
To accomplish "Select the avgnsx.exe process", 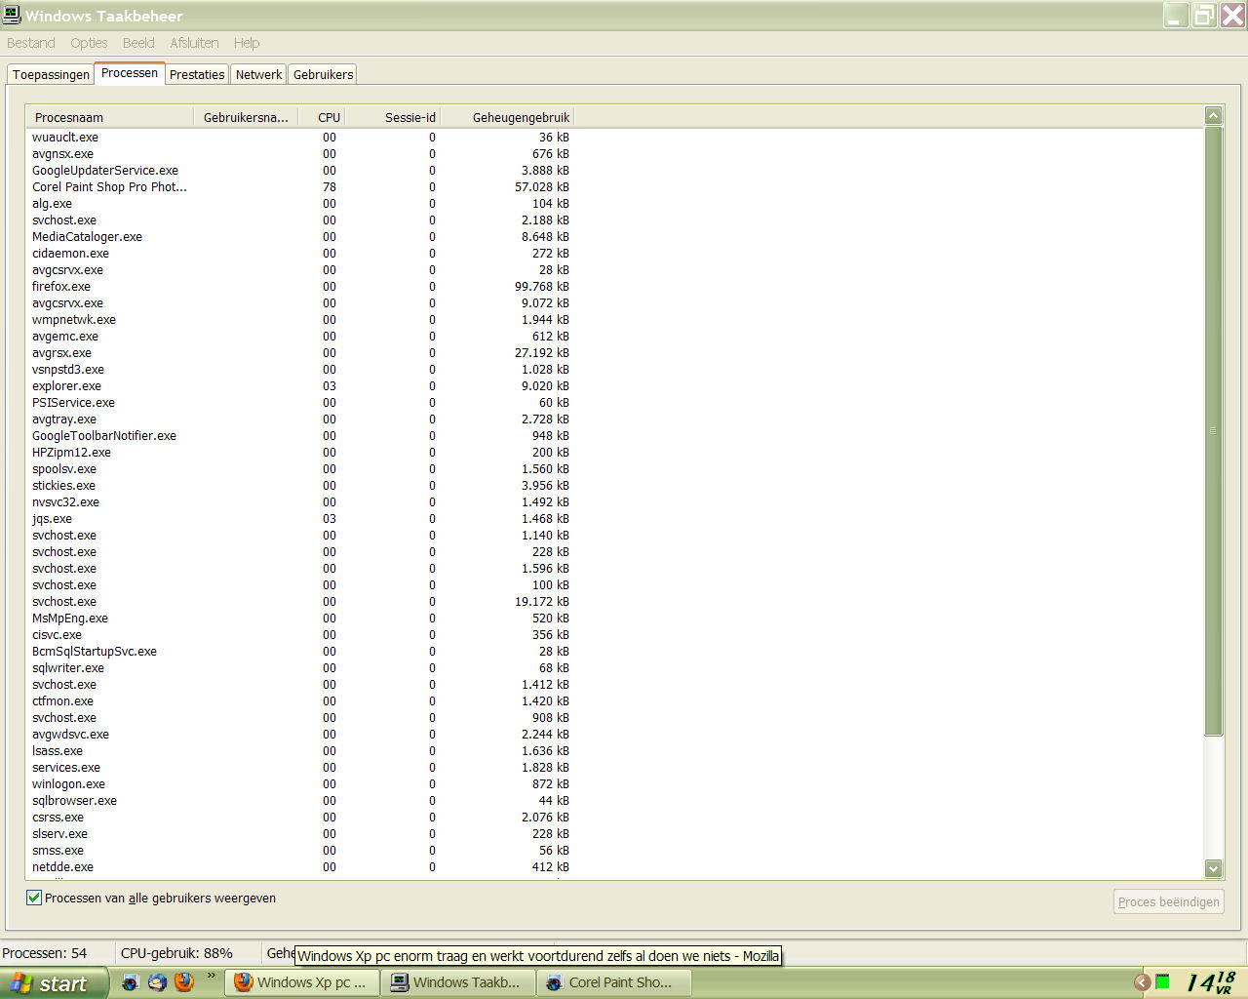I will click(300, 154).
